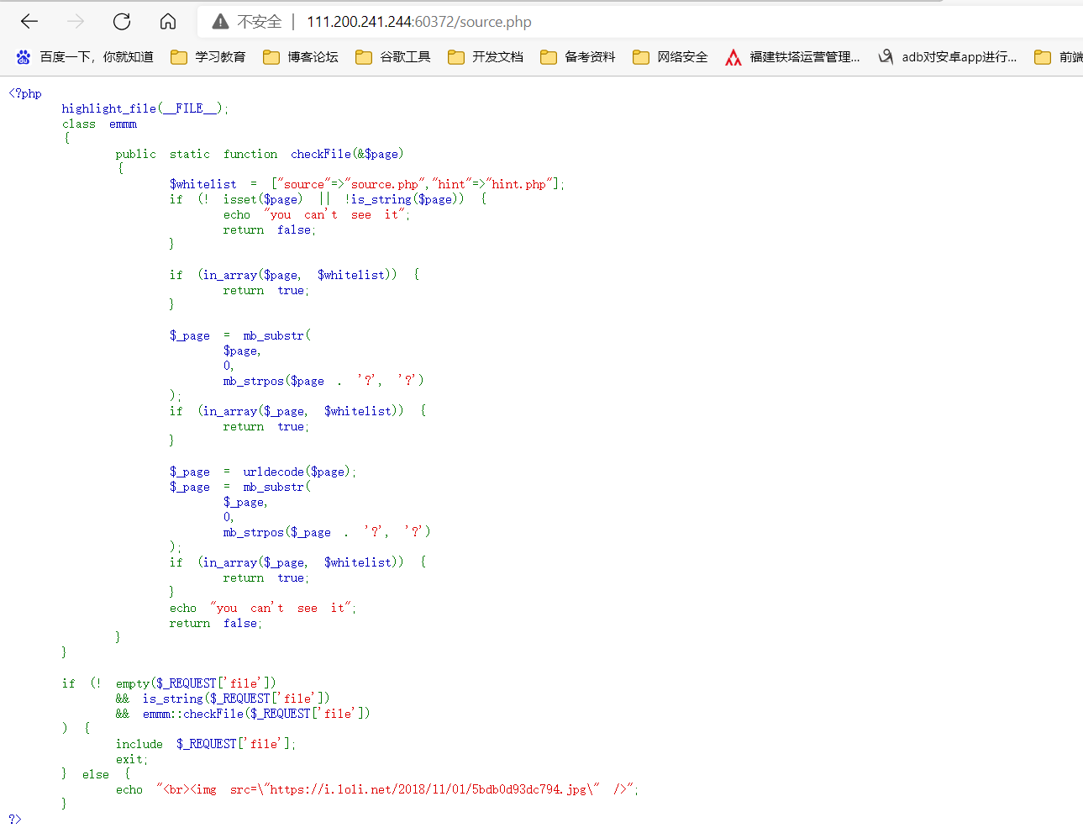Open the adb对安卓app进行 bookmark

(x=947, y=57)
